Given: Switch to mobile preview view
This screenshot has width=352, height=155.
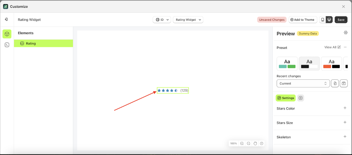Looking at the screenshot, I should pyautogui.click(x=323, y=20).
